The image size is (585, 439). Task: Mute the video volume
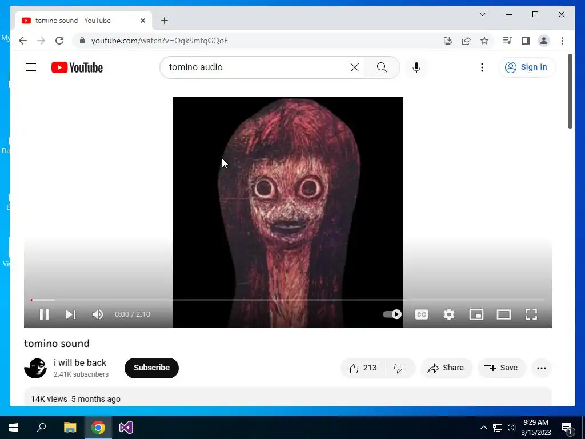point(97,314)
